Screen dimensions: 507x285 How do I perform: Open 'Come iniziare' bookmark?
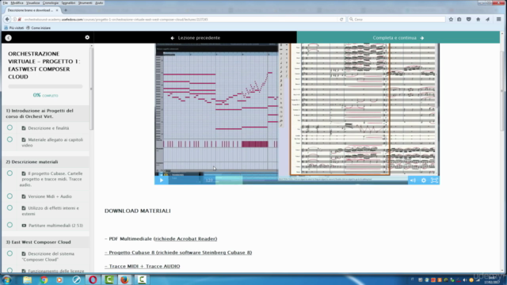(38, 28)
